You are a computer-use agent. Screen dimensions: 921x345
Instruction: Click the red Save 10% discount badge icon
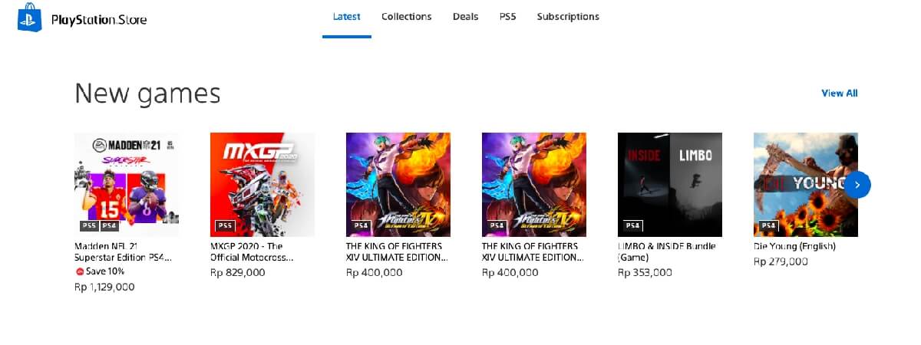[x=79, y=271]
